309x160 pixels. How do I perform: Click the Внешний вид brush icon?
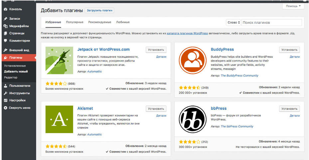pos(6,50)
